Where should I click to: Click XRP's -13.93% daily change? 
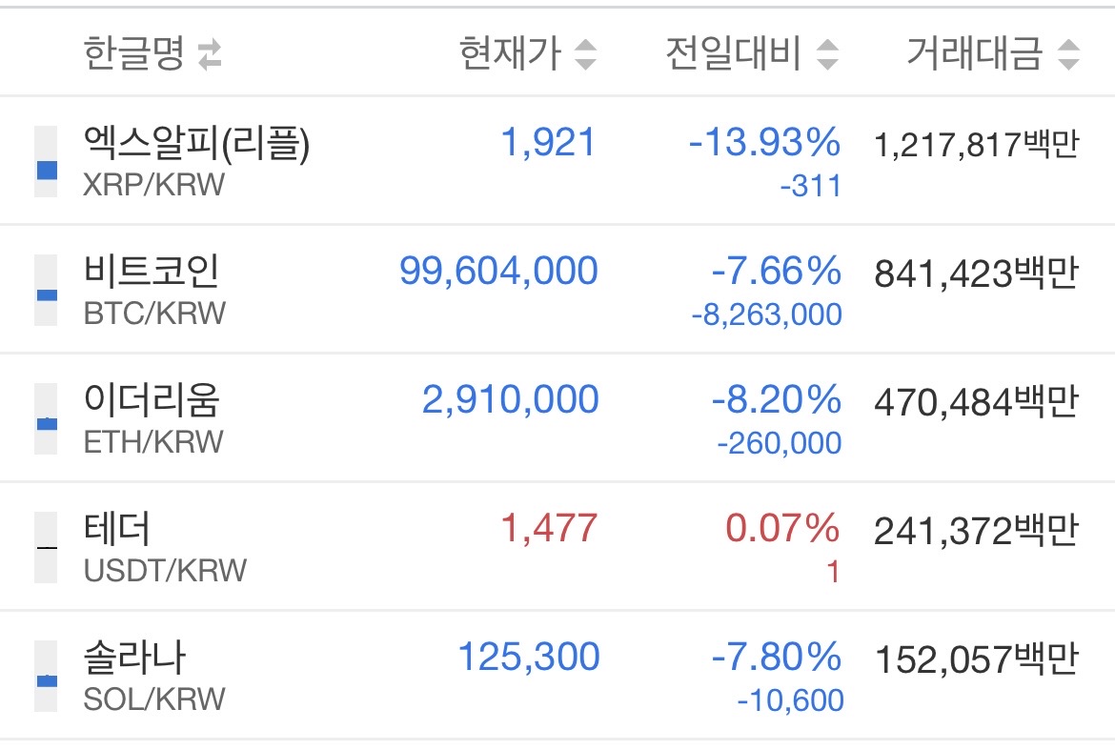[764, 144]
